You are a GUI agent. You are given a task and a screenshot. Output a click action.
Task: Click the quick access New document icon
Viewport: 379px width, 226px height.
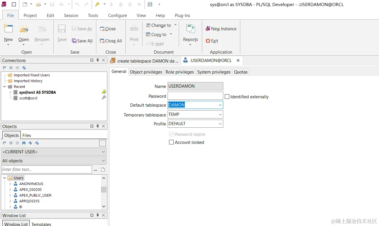point(25,4)
